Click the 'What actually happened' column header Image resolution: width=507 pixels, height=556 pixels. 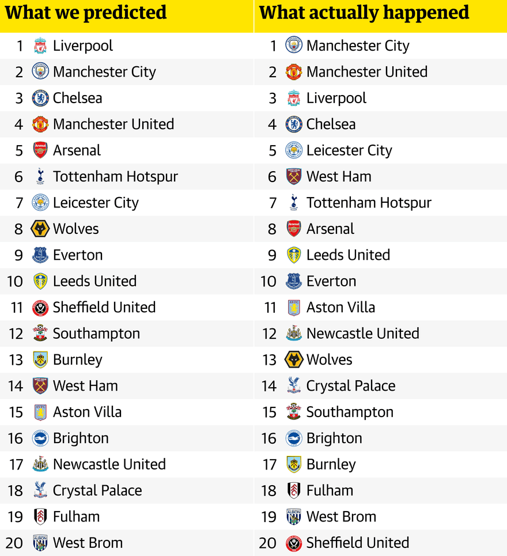click(364, 13)
